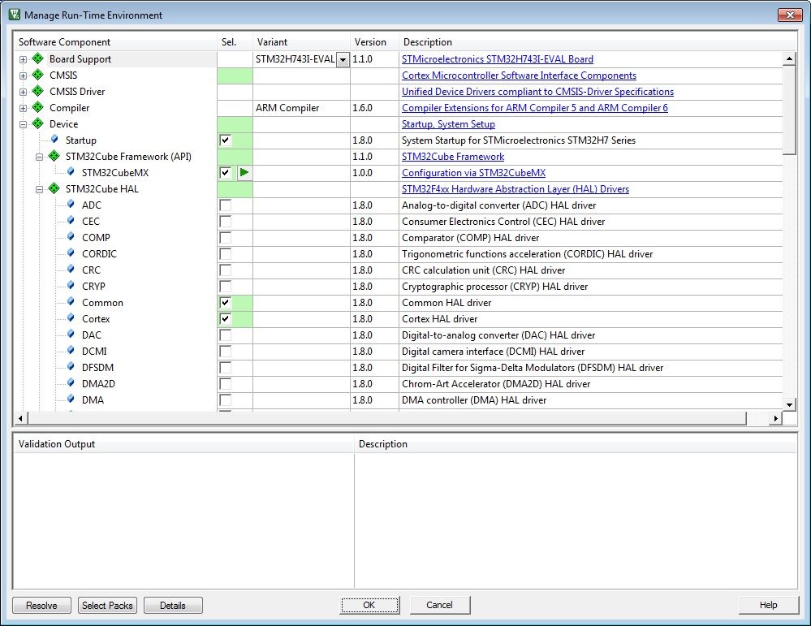Click the blue component icon beside DCMI
The height and width of the screenshot is (626, 811).
(x=71, y=350)
